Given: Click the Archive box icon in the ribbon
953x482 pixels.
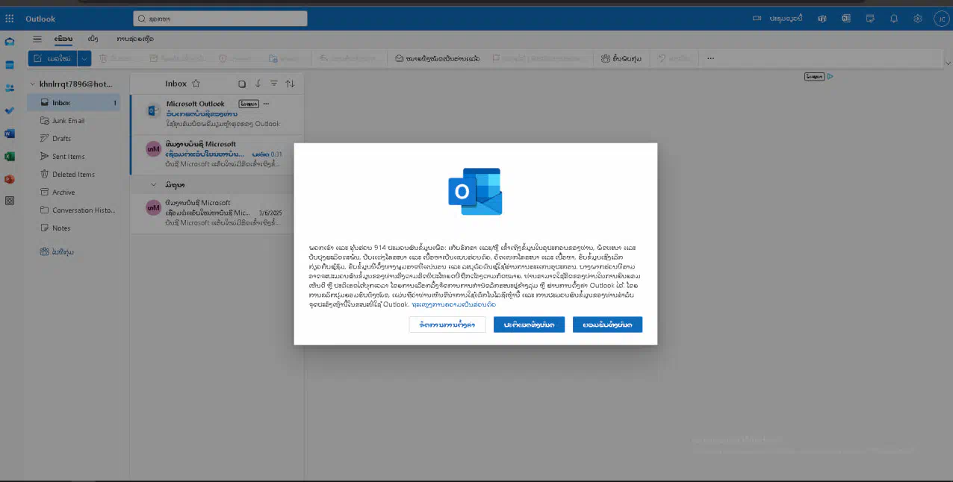Looking at the screenshot, I should (153, 58).
